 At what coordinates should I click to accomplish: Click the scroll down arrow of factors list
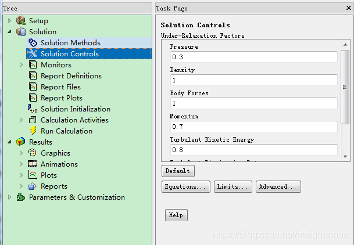tap(345, 156)
